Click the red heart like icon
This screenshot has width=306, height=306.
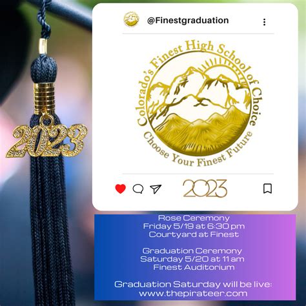pyautogui.click(x=121, y=189)
